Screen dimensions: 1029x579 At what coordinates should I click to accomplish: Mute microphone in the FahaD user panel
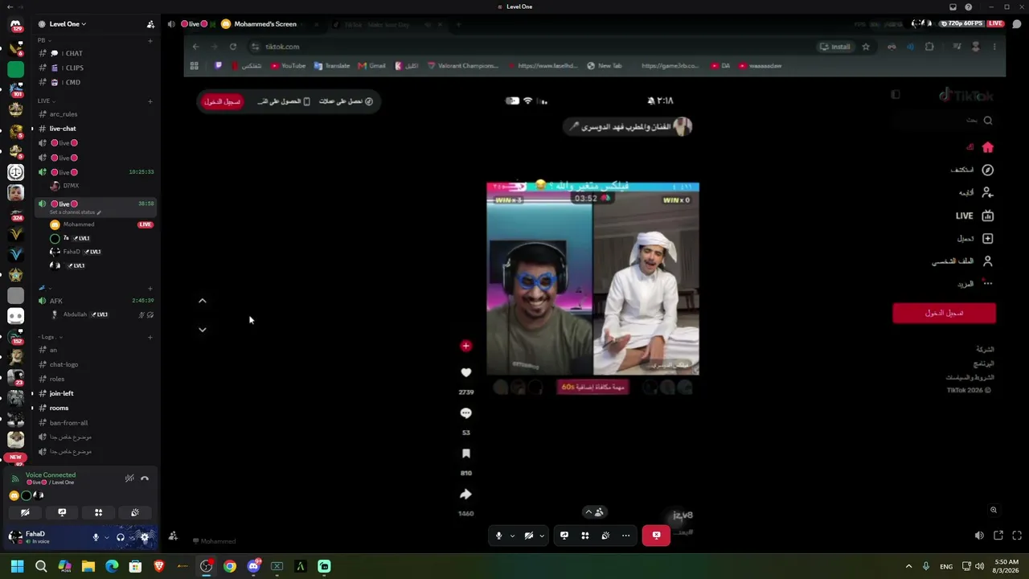coord(96,537)
